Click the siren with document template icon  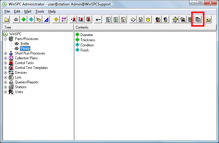pos(88,20)
